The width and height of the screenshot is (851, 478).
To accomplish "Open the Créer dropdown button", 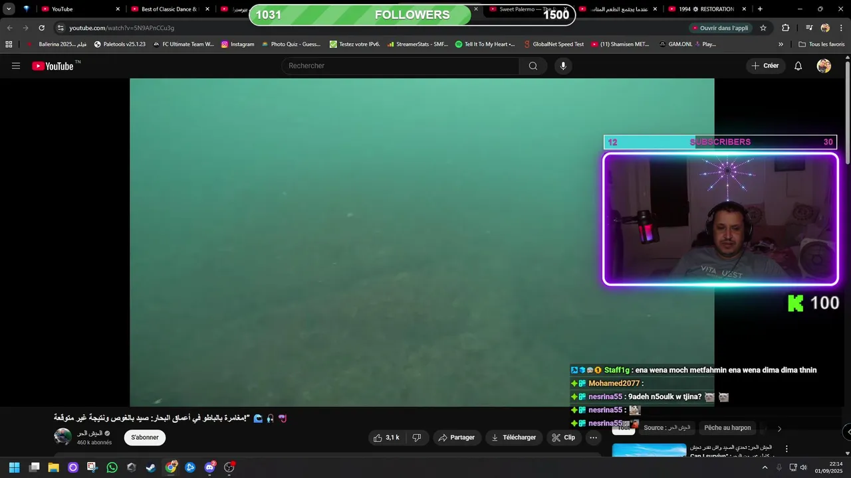I will click(x=765, y=66).
